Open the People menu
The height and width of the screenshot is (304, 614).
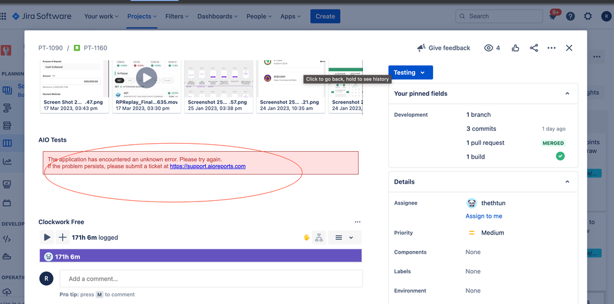259,17
